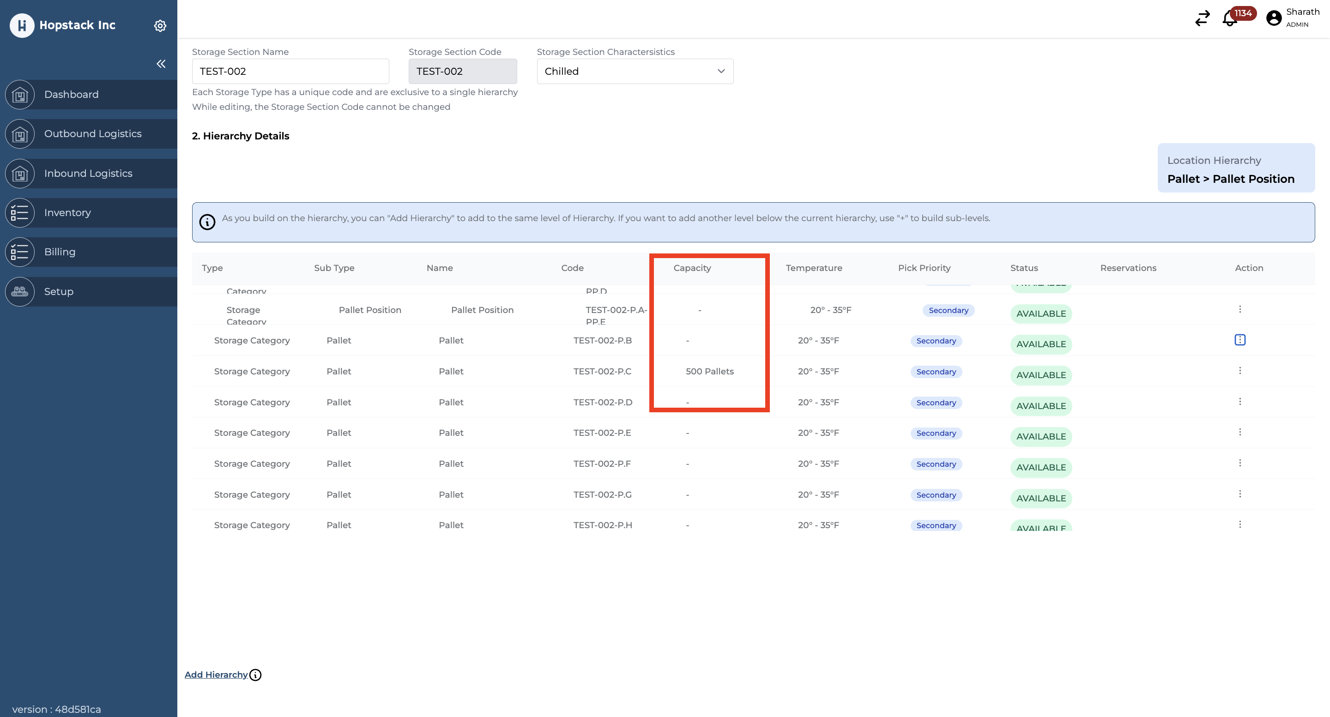Go to Dashboard in sidebar
Image resolution: width=1330 pixels, height=717 pixels.
point(71,95)
